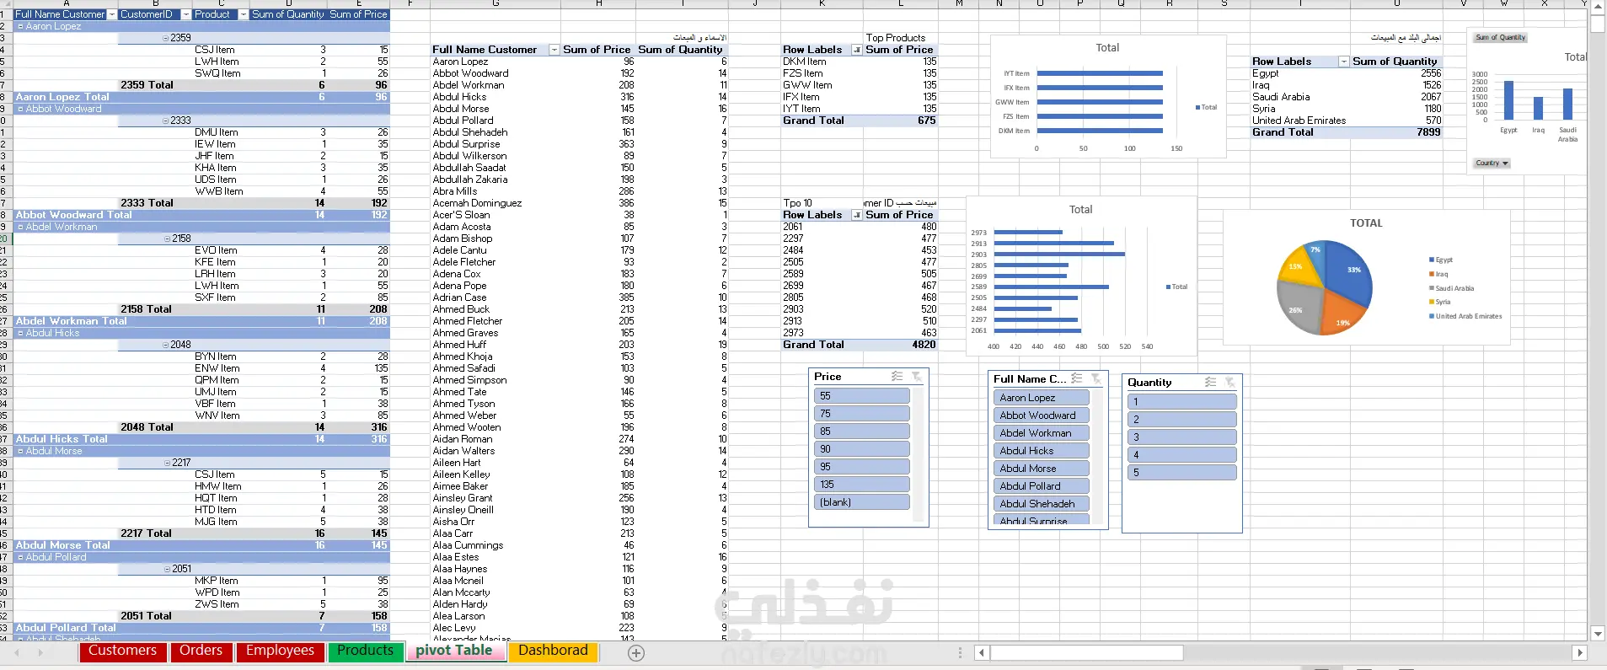1607x670 pixels.
Task: Select the Egypt bar in the column chart
Action: pos(1508,100)
